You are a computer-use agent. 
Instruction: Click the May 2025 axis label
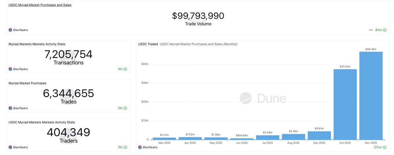216,143
